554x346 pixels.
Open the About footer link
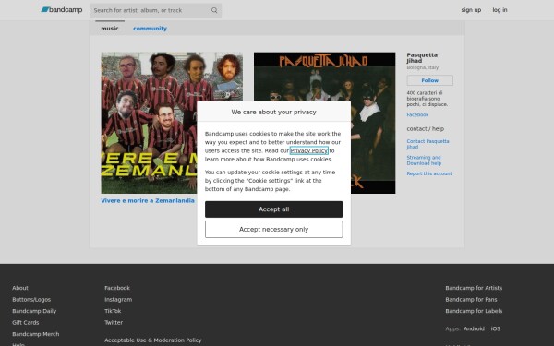(20, 288)
